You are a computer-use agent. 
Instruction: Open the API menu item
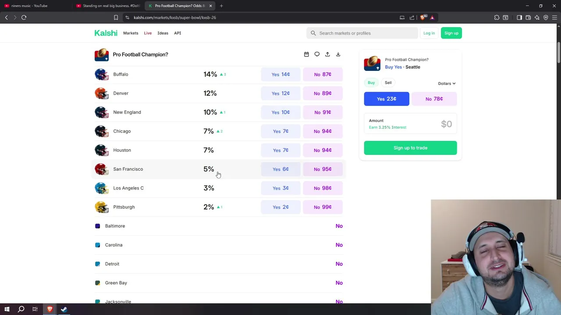(178, 33)
